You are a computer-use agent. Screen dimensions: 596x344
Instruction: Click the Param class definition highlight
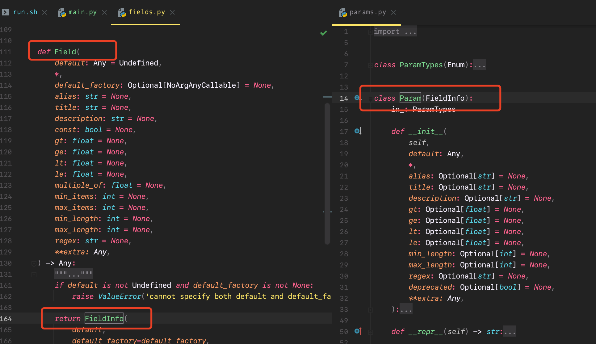(409, 98)
